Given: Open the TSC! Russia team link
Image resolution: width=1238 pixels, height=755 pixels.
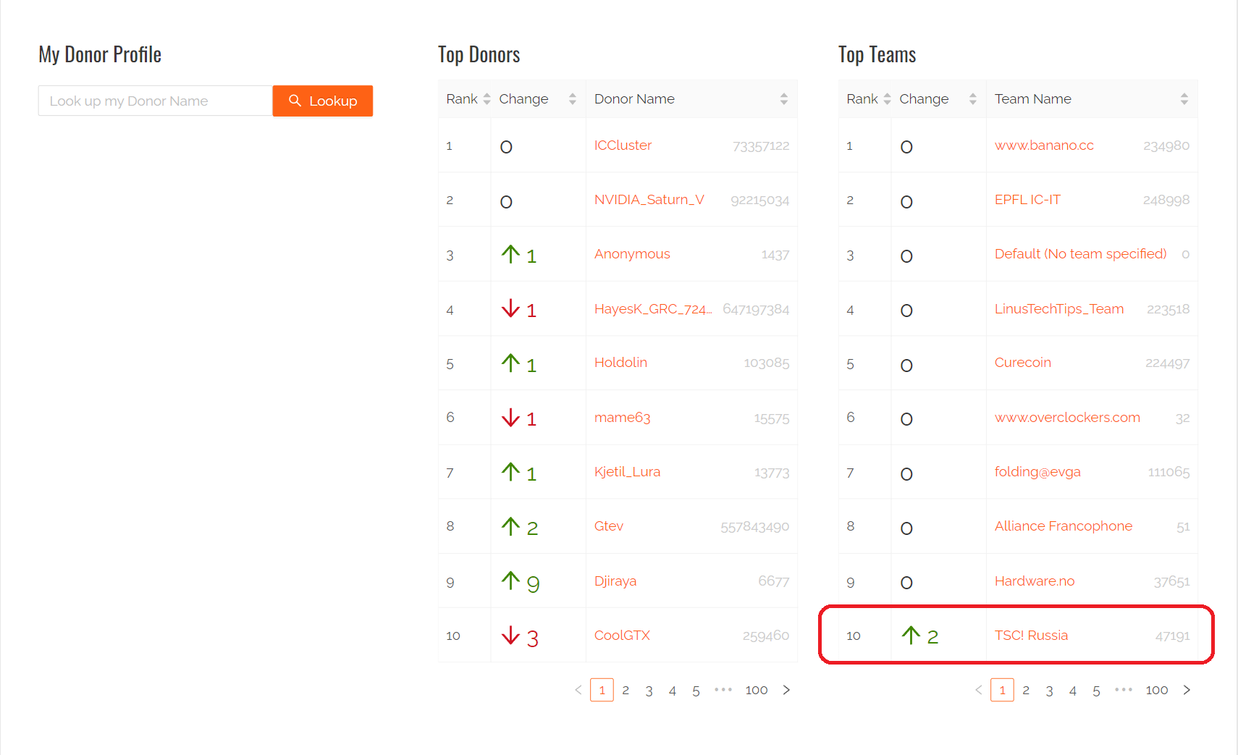Looking at the screenshot, I should pyautogui.click(x=1031, y=636).
